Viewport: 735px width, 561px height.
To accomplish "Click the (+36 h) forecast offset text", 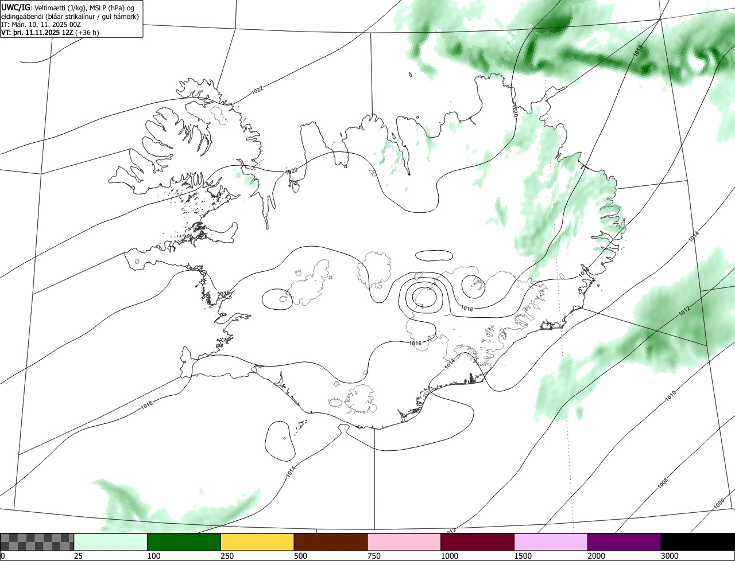I will [87, 33].
